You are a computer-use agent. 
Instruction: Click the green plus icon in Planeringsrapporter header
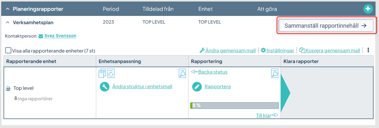(368, 9)
